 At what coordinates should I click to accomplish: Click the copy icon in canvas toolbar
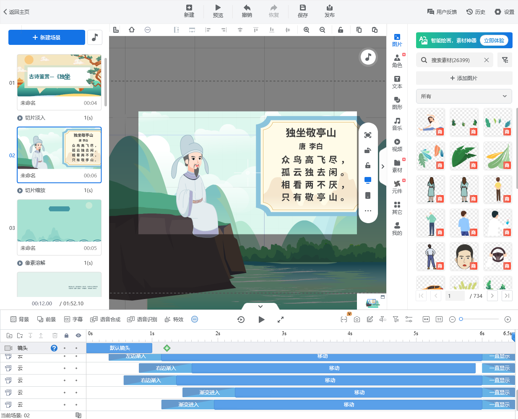pos(359,30)
